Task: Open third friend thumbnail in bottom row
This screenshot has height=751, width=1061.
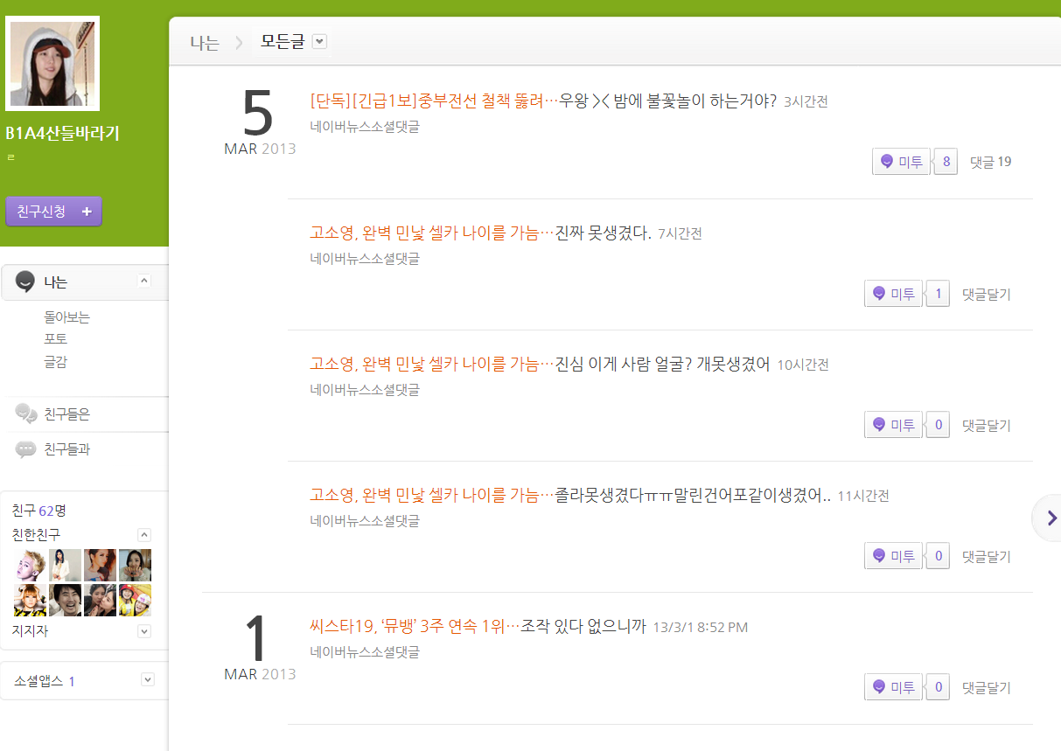Action: (100, 600)
